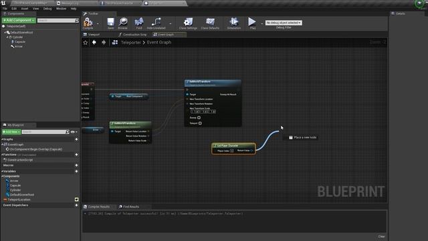Screen dimensions: 428x241
Task: Open the Play options dropdown arrow
Action: pyautogui.click(x=261, y=23)
